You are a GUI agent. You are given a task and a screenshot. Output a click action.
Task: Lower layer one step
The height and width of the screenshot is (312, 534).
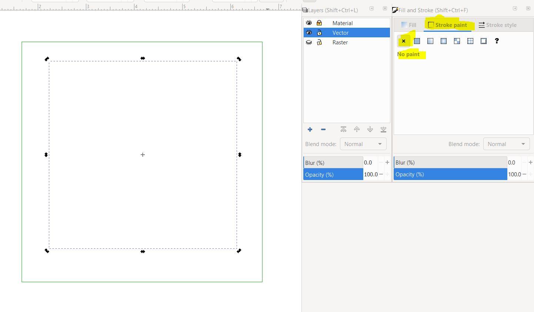pos(370,129)
